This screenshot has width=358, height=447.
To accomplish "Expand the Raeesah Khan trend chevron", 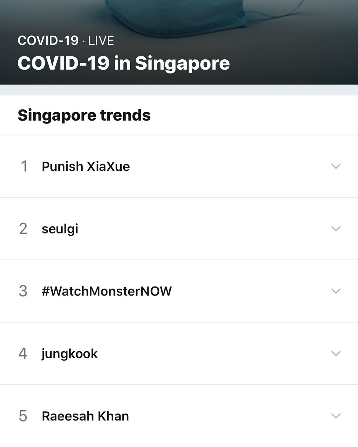I will tap(336, 416).
